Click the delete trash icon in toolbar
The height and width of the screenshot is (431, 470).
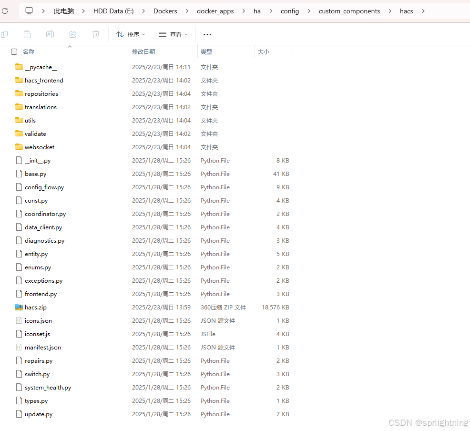[x=96, y=34]
